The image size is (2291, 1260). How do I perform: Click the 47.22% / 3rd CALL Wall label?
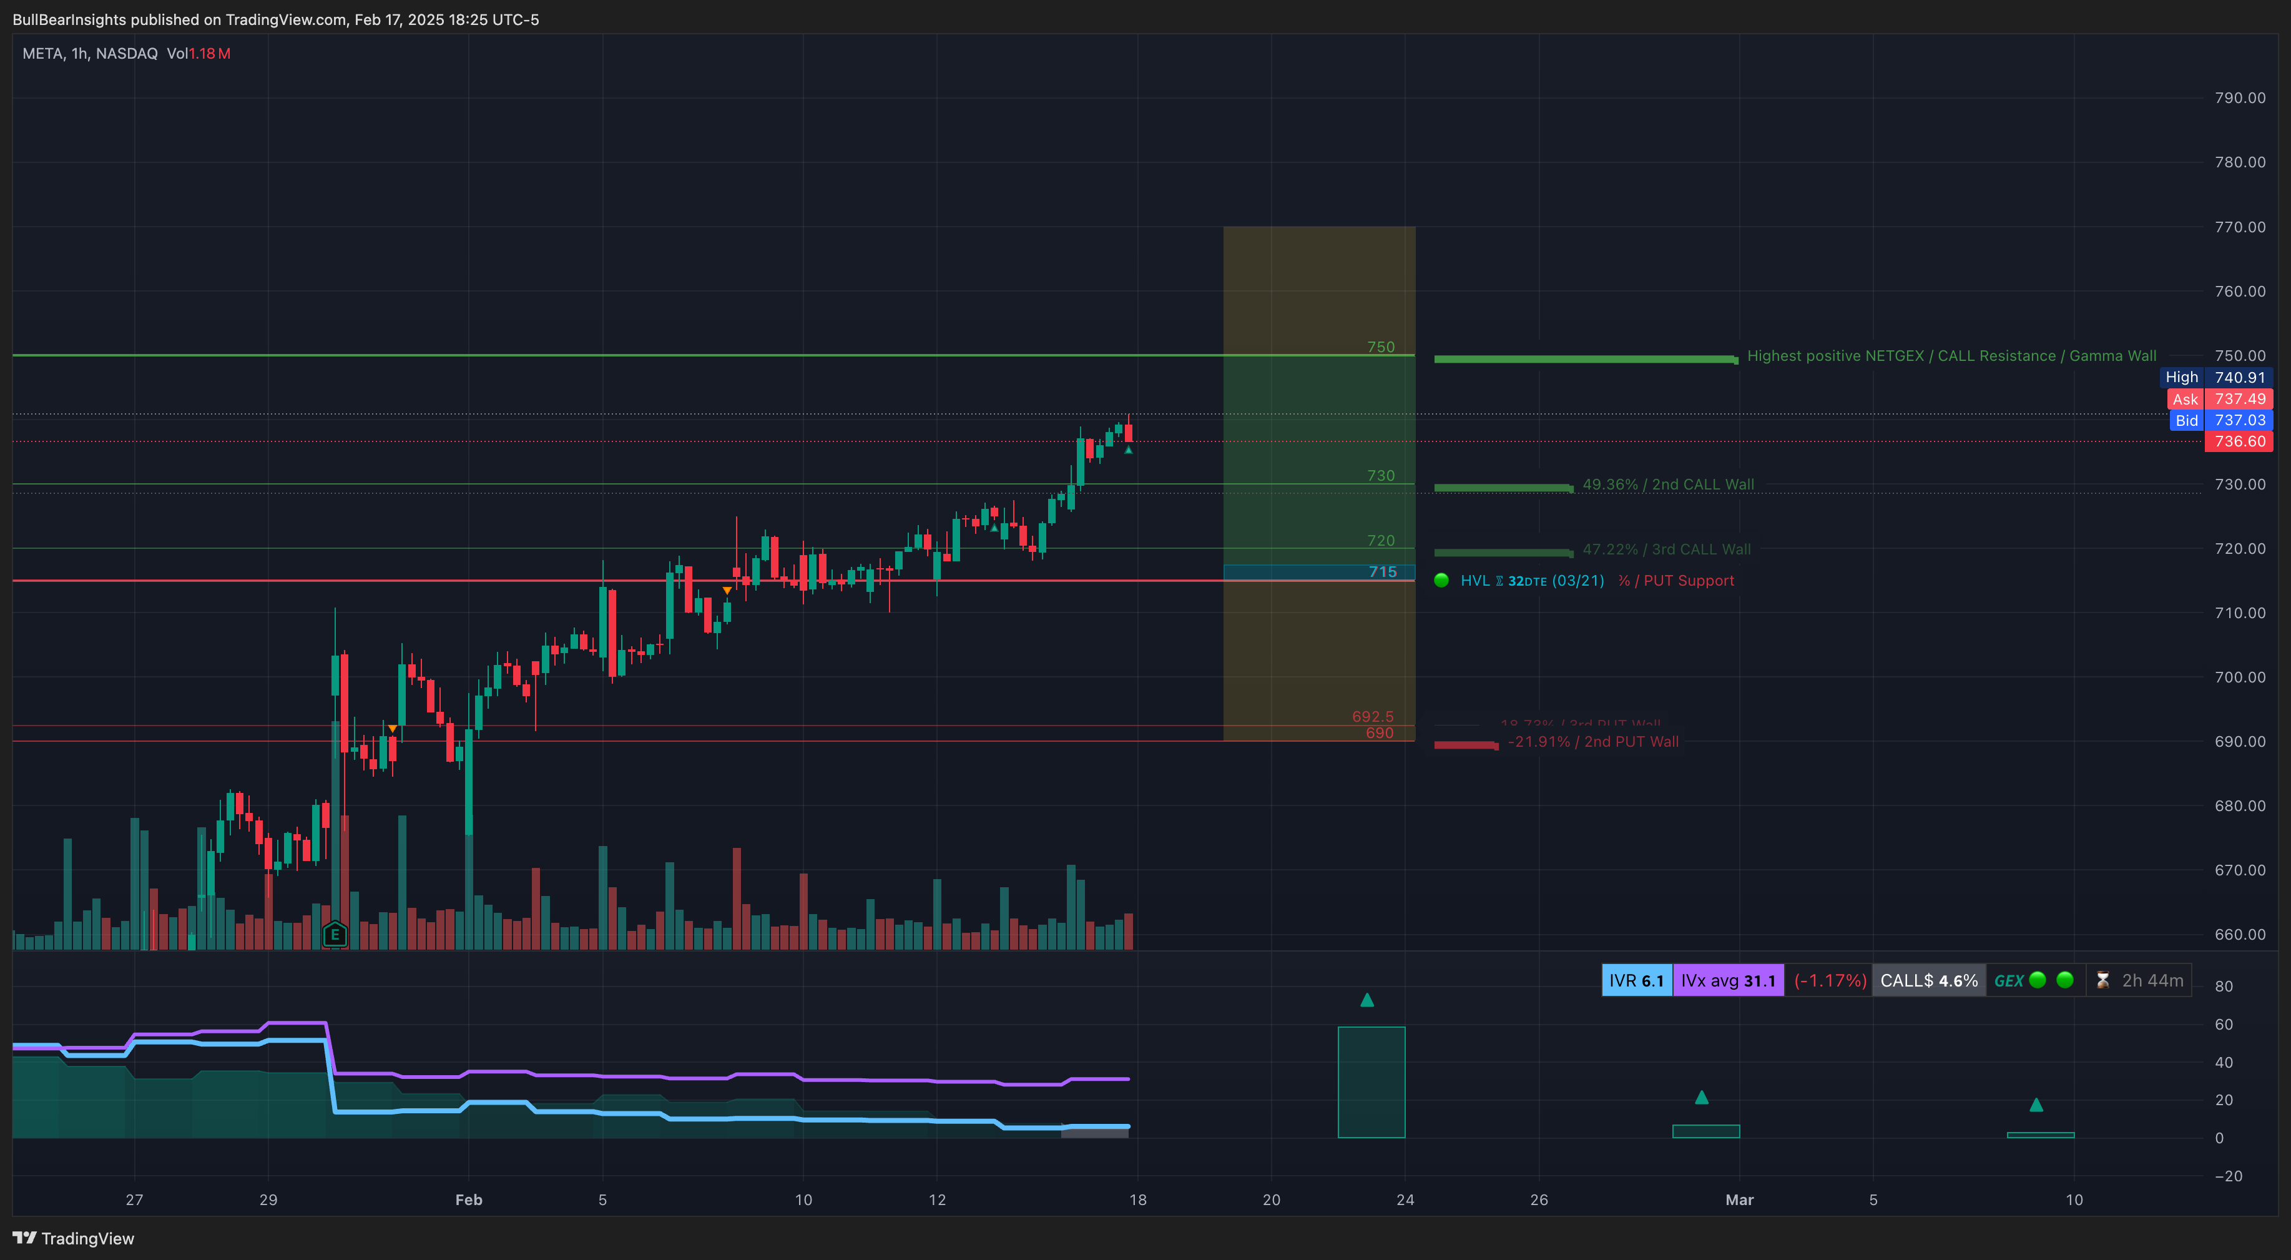tap(1666, 549)
